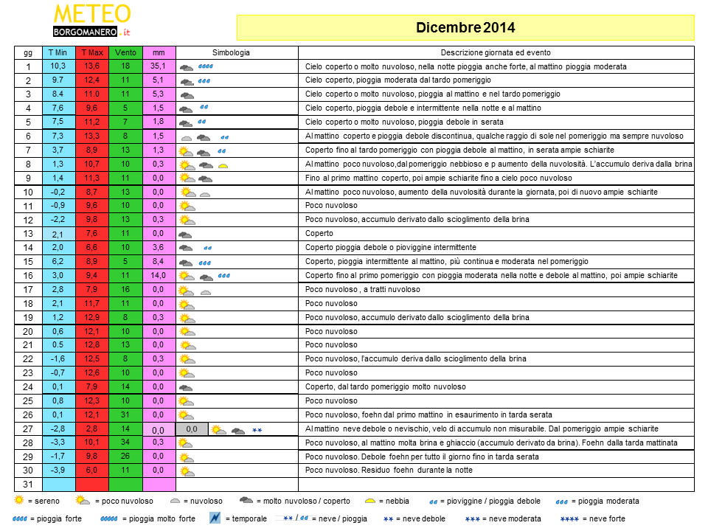Select the -3,9 minimum temperature on day 30
Viewport: 708px width, 531px height.
click(58, 470)
